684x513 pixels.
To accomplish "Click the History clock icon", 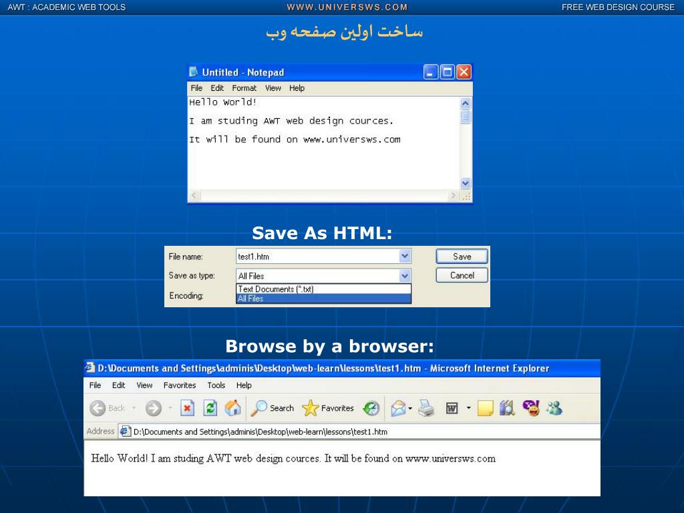I will [x=371, y=408].
